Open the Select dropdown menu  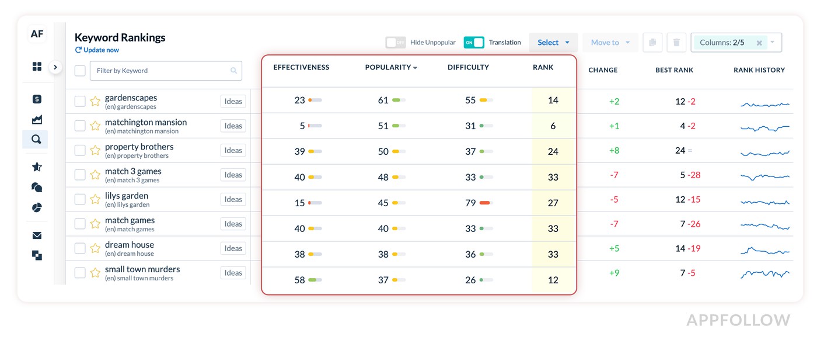553,43
